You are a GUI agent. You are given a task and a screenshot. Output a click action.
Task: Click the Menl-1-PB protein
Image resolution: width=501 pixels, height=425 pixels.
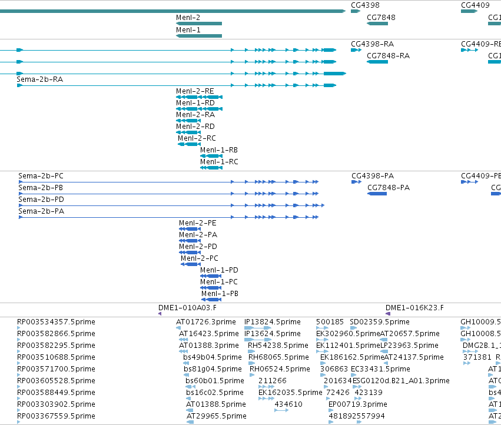click(211, 300)
